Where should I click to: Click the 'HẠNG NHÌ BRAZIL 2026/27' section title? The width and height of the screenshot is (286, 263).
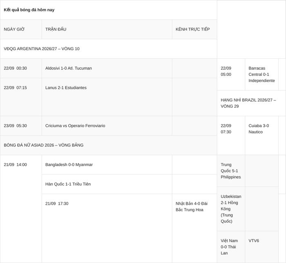point(248,103)
